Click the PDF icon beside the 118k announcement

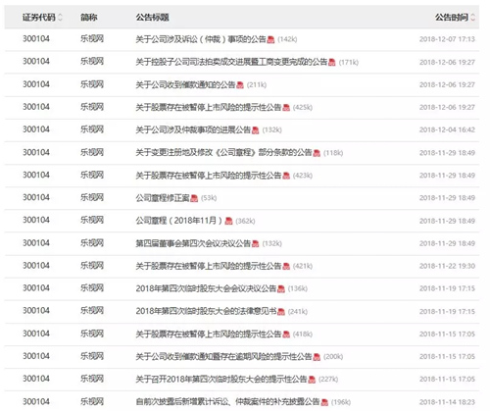[x=317, y=153]
